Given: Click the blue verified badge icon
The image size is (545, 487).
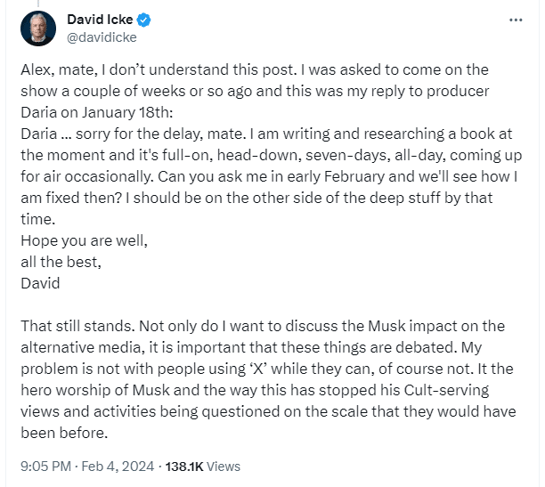Looking at the screenshot, I should pos(143,20).
